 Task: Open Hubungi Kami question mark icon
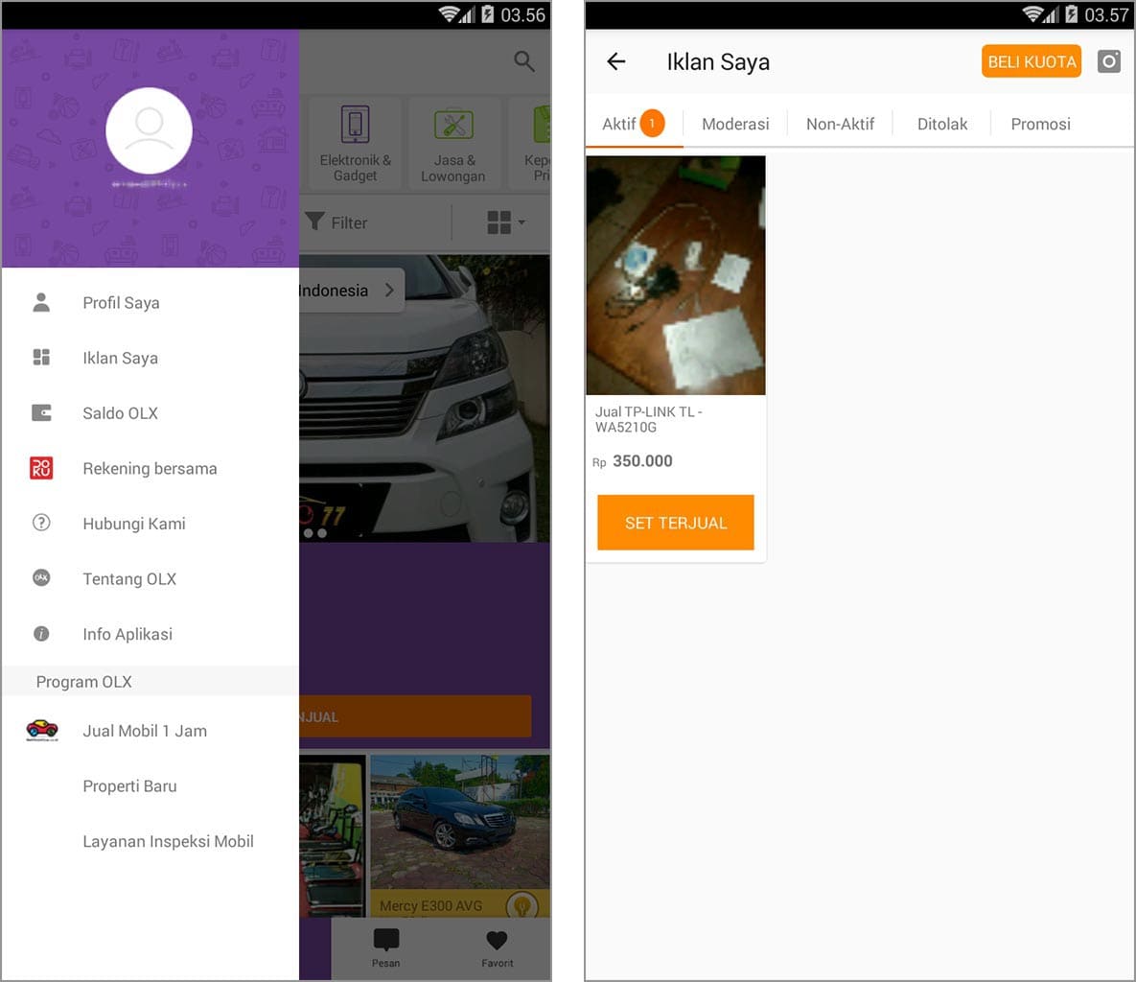tap(42, 524)
